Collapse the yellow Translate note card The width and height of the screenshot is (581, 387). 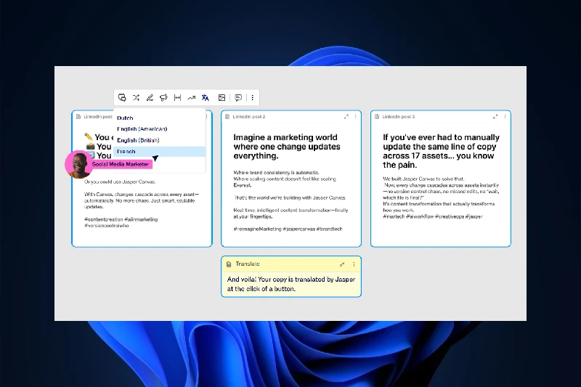tap(342, 264)
